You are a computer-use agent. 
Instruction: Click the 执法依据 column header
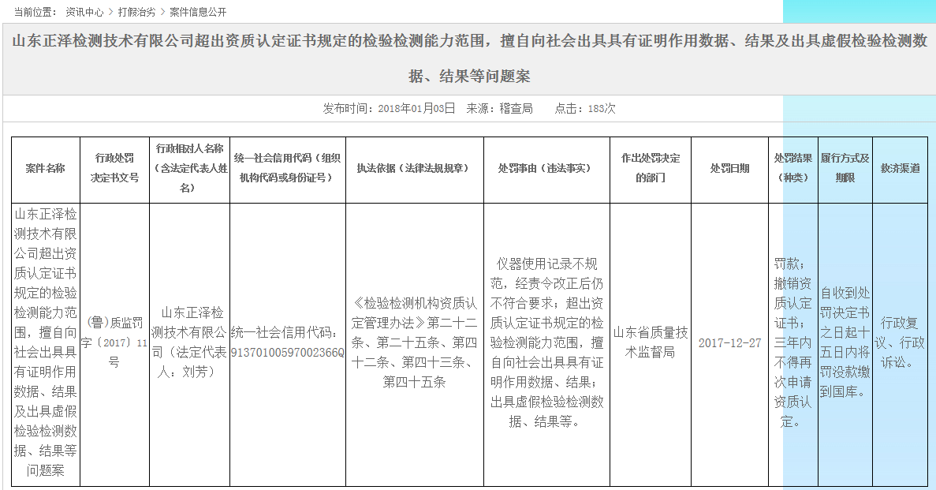[414, 168]
